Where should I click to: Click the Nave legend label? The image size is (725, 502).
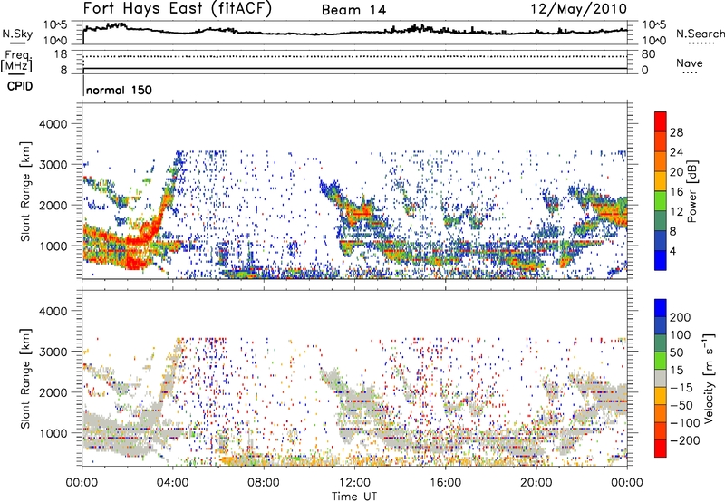click(x=690, y=63)
